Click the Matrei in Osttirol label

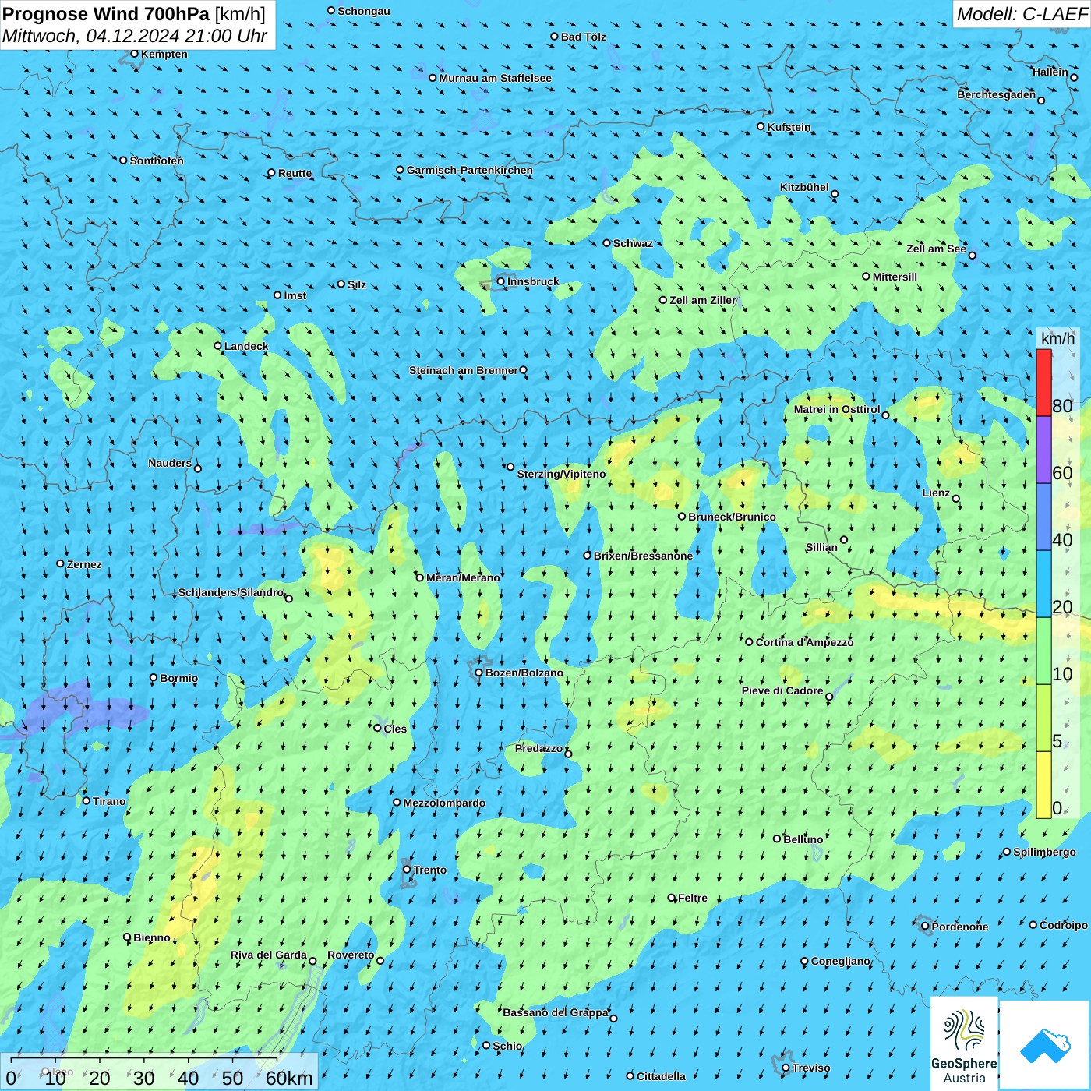click(x=837, y=409)
